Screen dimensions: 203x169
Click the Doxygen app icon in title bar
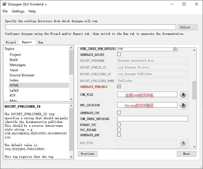tap(4, 4)
